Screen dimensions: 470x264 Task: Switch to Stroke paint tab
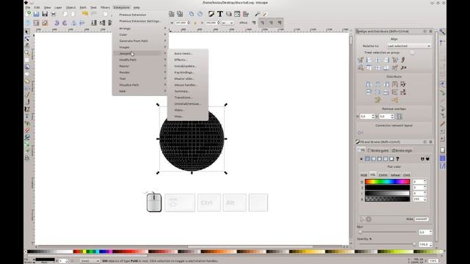pos(378,150)
